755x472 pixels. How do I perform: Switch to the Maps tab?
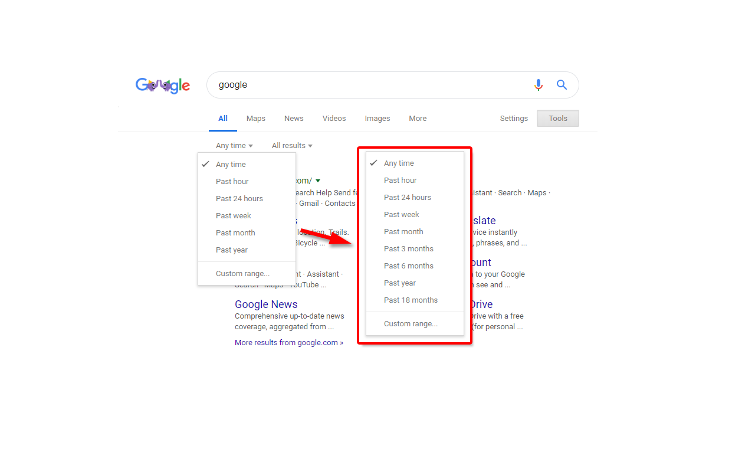click(x=255, y=118)
